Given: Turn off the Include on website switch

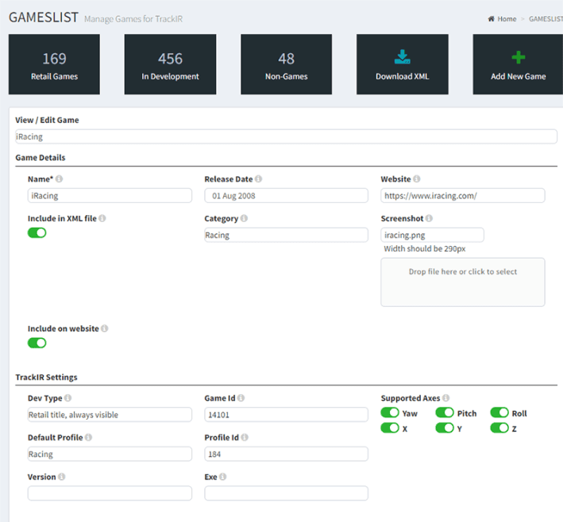Looking at the screenshot, I should click(x=37, y=343).
